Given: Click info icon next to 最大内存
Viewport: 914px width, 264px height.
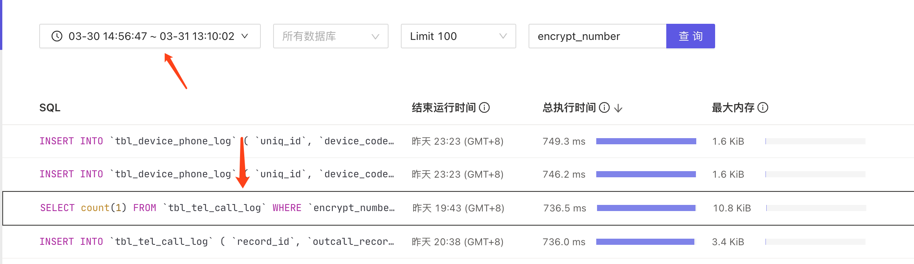Looking at the screenshot, I should coord(763,108).
